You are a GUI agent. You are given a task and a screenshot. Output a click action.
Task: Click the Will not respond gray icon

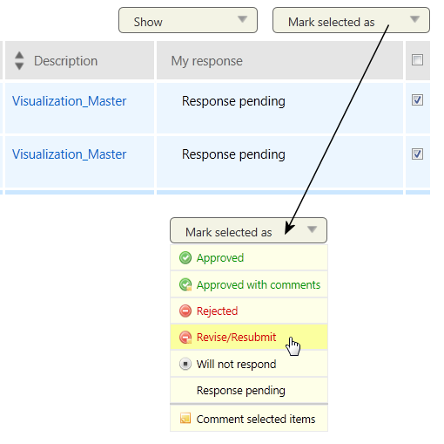(x=185, y=364)
